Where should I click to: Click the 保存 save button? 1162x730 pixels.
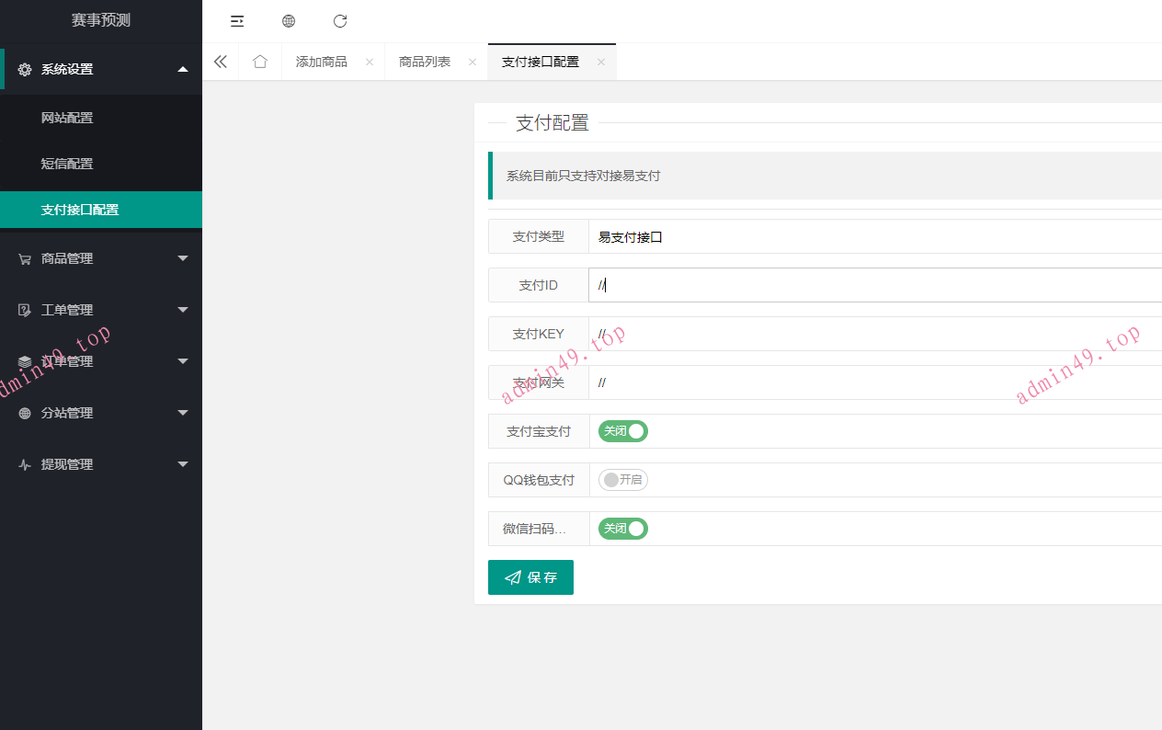pyautogui.click(x=530, y=577)
